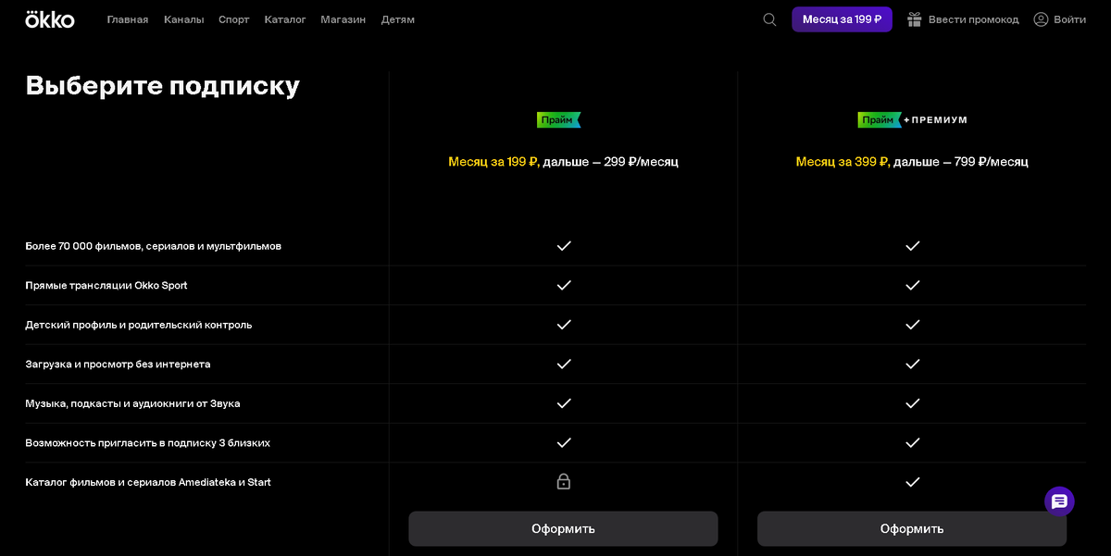Click Премиум checkmark for Загрузка и просмотр row
The width and height of the screenshot is (1111, 556).
[x=912, y=364]
